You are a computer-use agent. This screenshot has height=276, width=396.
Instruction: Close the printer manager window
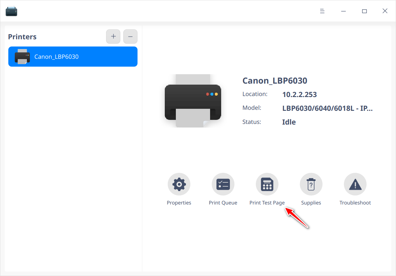[x=385, y=11]
